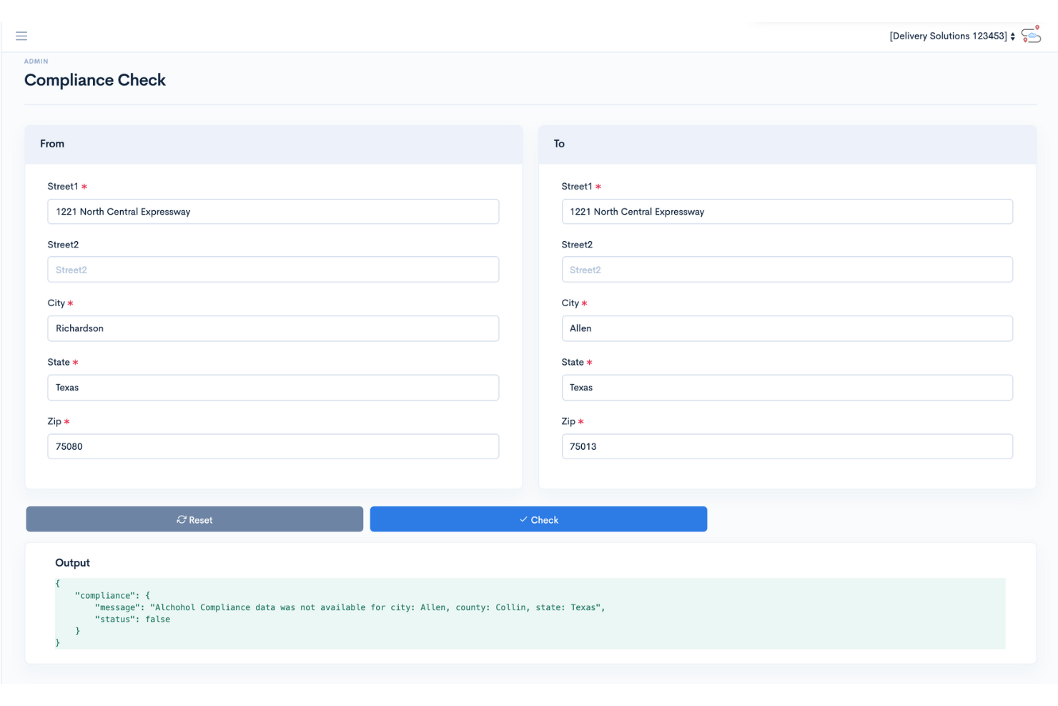Viewport: 1058px width, 706px height.
Task: Click the From Zip field showing 75080
Action: point(273,446)
